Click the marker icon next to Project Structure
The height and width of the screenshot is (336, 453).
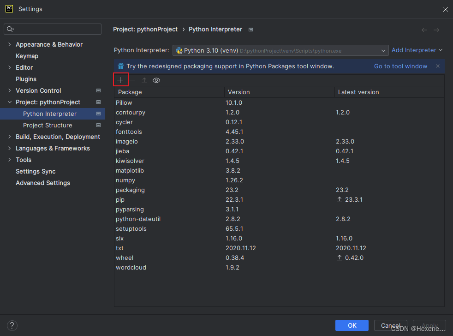[x=99, y=125]
